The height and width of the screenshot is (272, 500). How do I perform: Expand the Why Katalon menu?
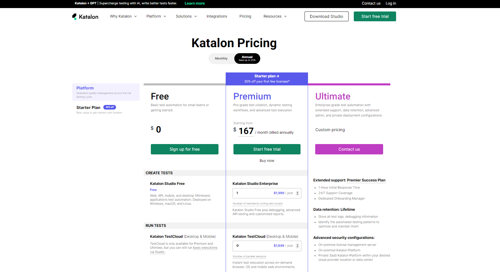pyautogui.click(x=123, y=16)
